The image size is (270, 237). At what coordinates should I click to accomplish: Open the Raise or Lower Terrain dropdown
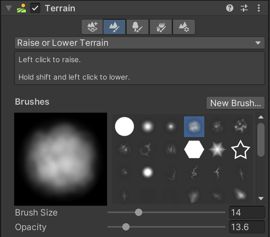[x=139, y=43]
